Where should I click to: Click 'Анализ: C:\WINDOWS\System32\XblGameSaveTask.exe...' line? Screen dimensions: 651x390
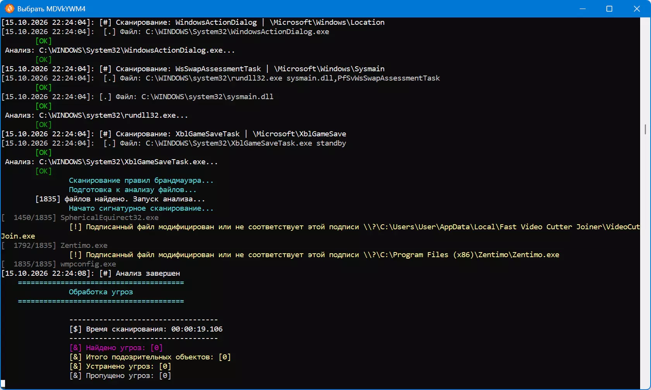(111, 162)
